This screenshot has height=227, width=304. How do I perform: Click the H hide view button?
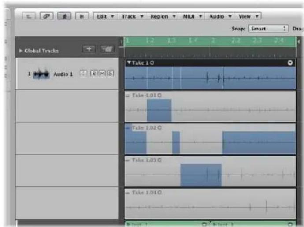coord(82,16)
